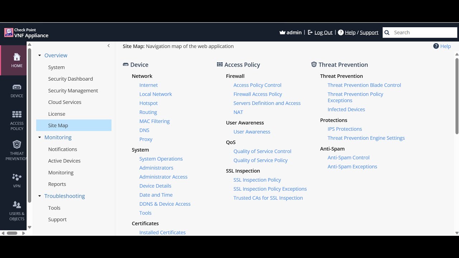Open the Hotspot link
Viewport: 459px width, 258px height.
[148, 103]
